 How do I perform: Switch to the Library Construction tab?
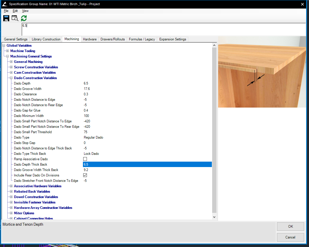(x=46, y=39)
